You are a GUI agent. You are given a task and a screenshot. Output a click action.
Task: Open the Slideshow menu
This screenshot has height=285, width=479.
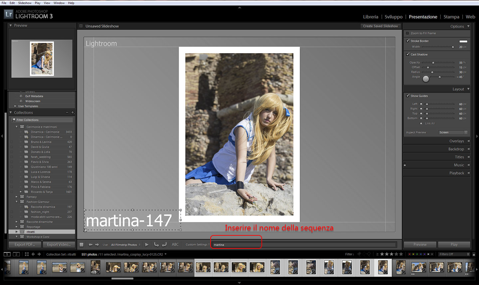(25, 3)
